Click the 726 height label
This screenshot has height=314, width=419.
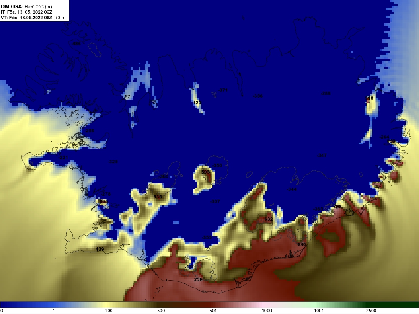tap(198, 280)
